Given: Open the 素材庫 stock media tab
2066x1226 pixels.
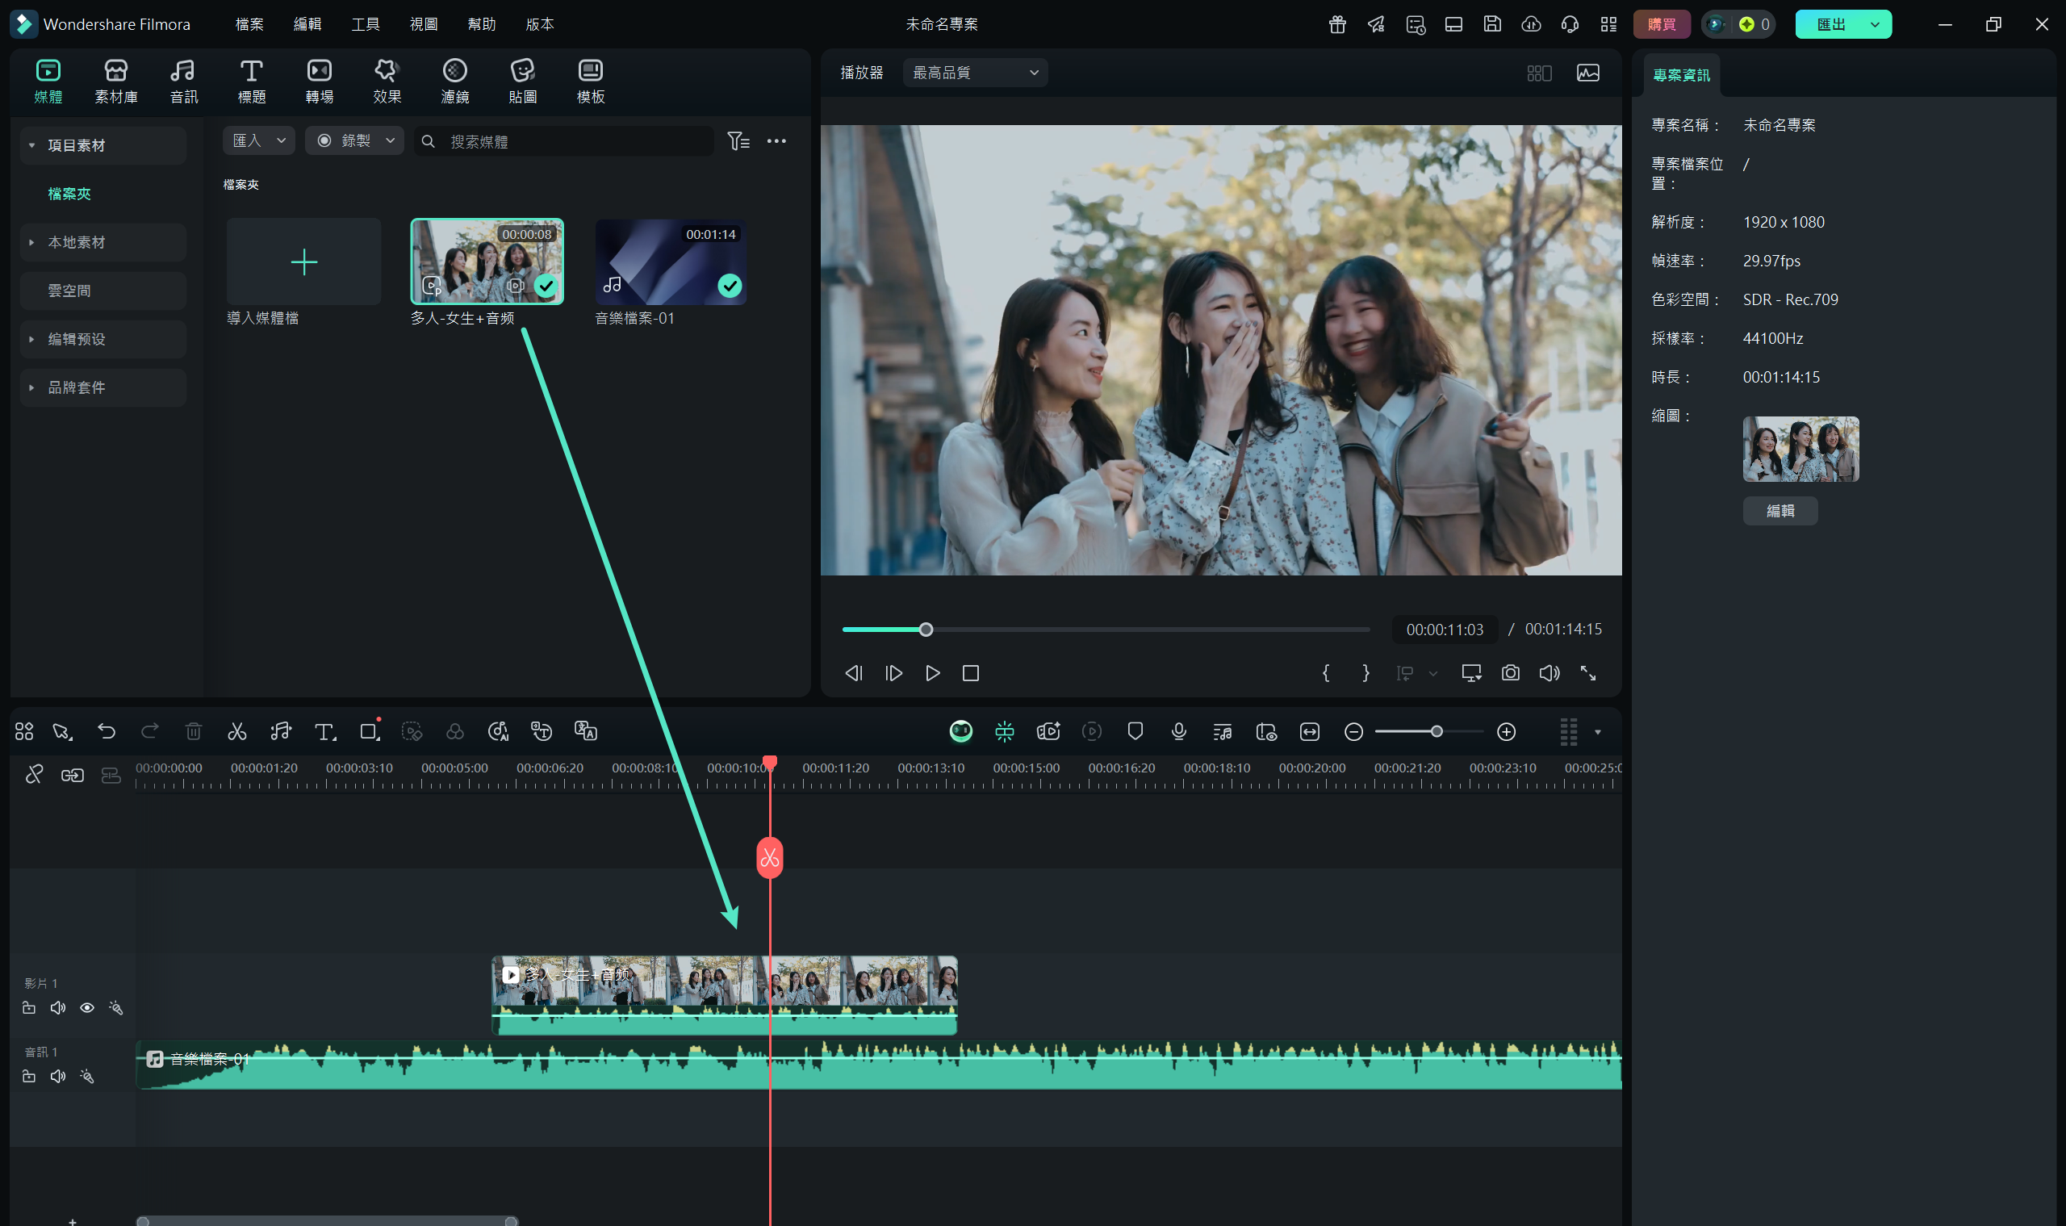Looking at the screenshot, I should (115, 81).
